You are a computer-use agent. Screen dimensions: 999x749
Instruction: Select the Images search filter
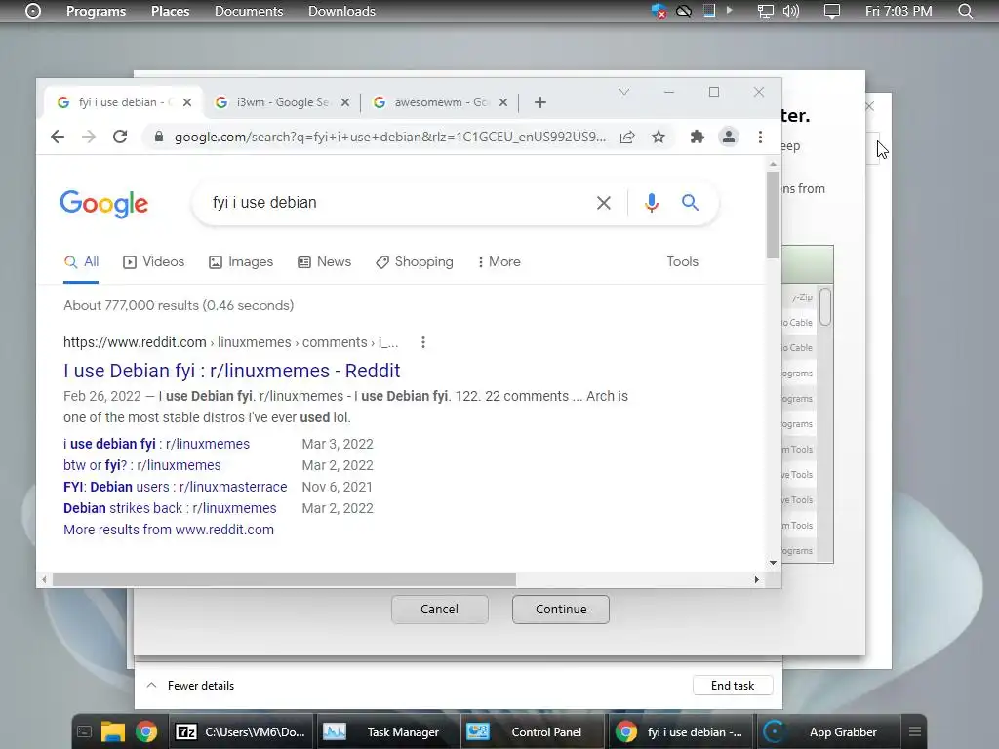pos(241,261)
